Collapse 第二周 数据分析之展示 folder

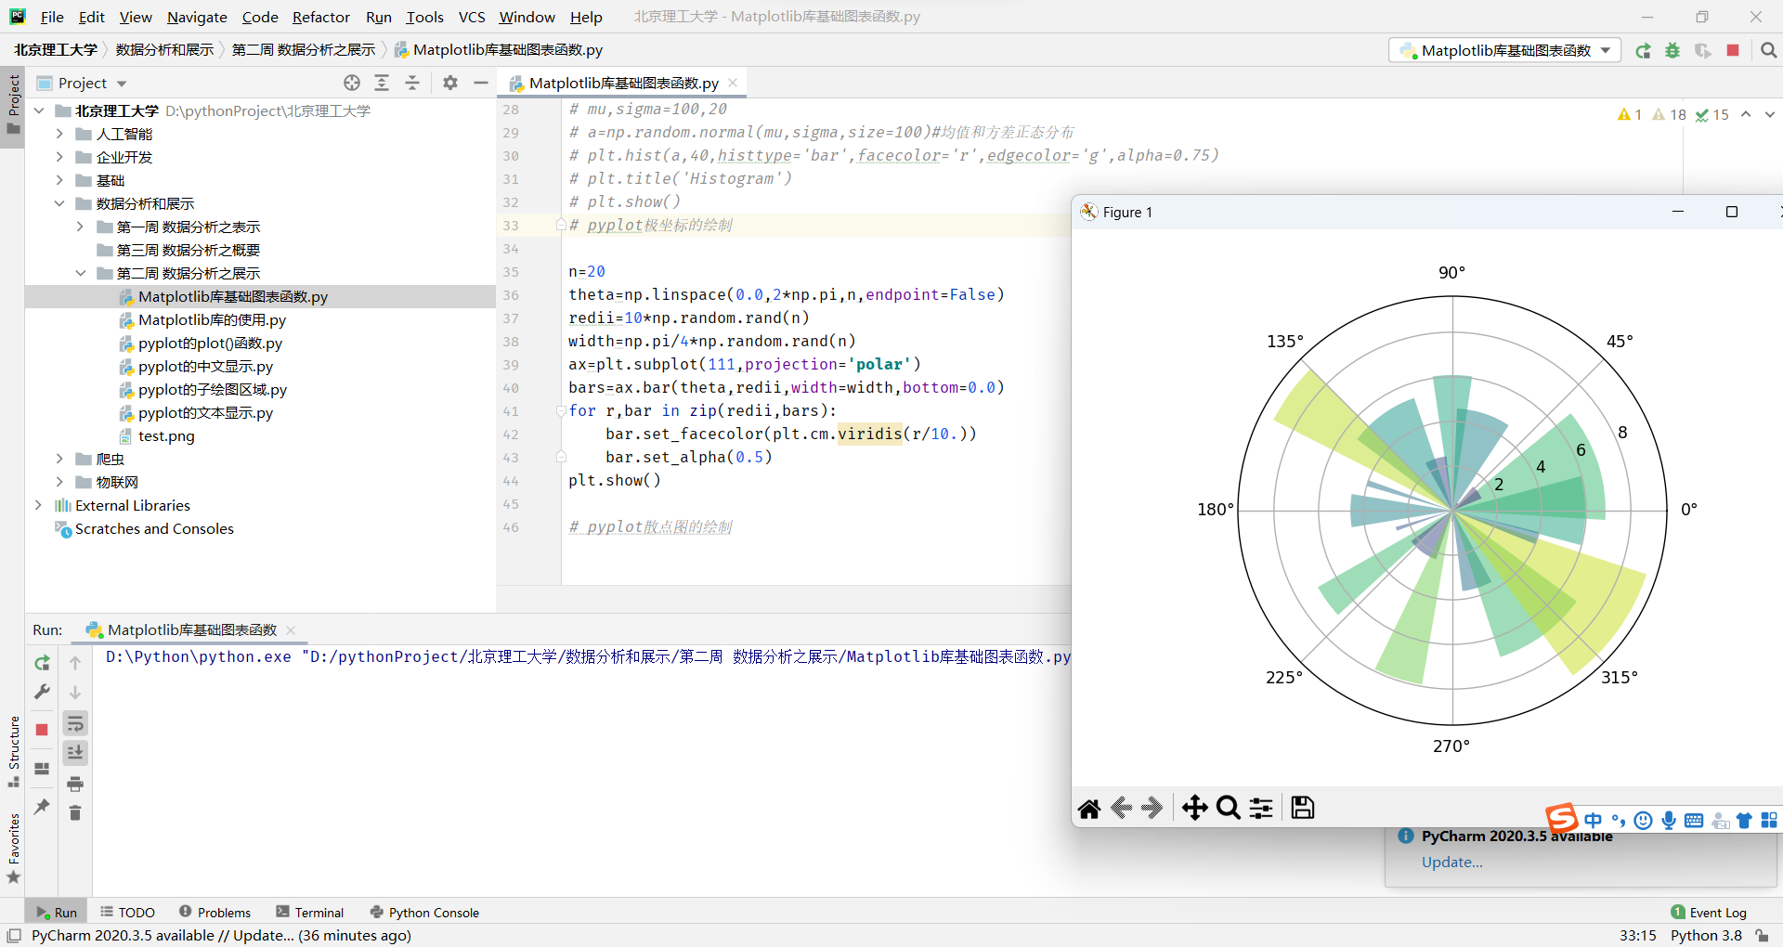(80, 273)
